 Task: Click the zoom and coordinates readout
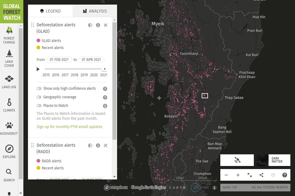[255, 187]
